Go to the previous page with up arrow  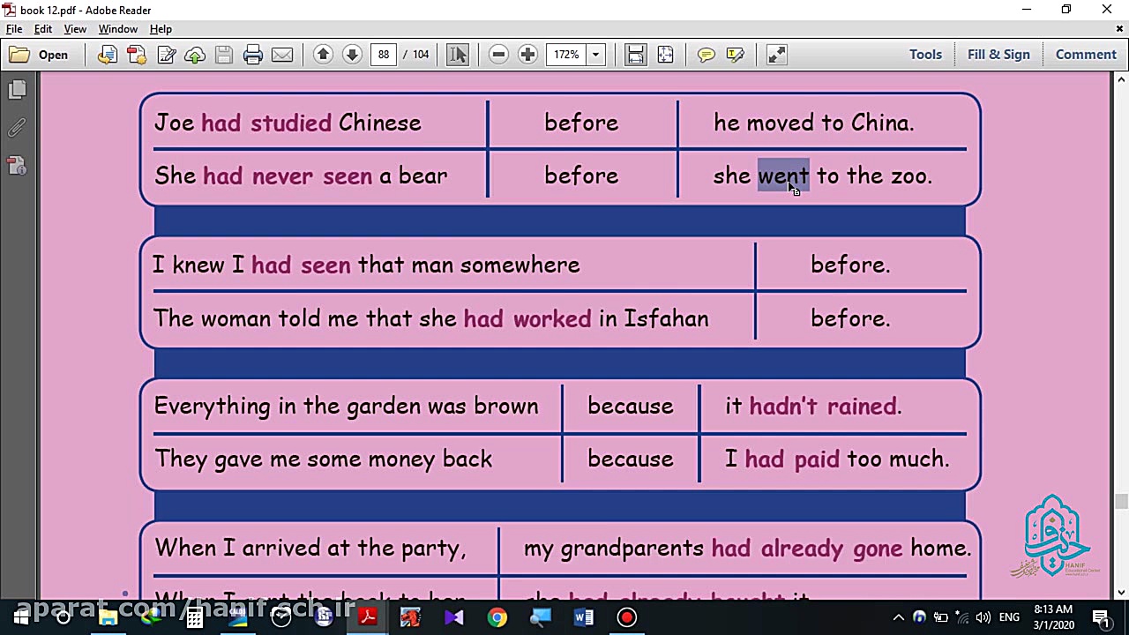coord(323,55)
